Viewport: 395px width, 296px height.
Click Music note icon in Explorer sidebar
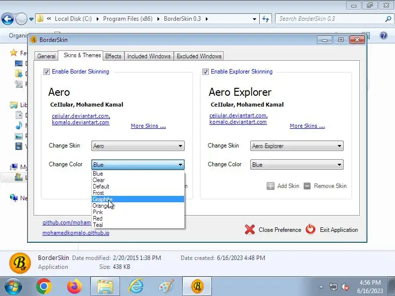(x=19, y=125)
